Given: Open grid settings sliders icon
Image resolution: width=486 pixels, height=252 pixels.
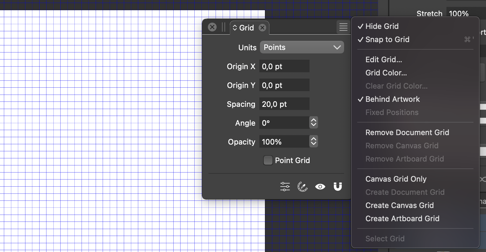Looking at the screenshot, I should (x=285, y=187).
